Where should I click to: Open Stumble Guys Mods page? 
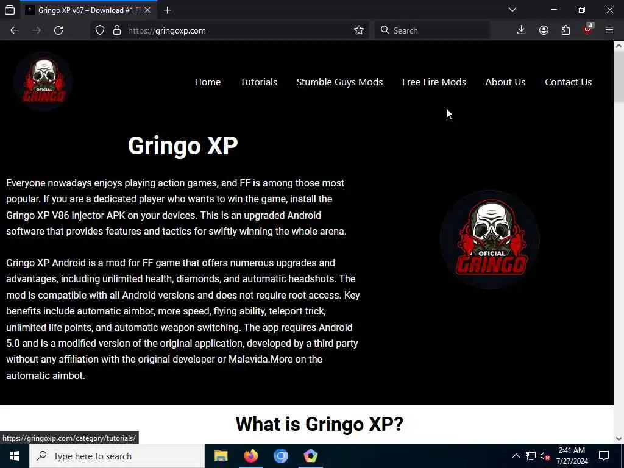[x=339, y=82]
